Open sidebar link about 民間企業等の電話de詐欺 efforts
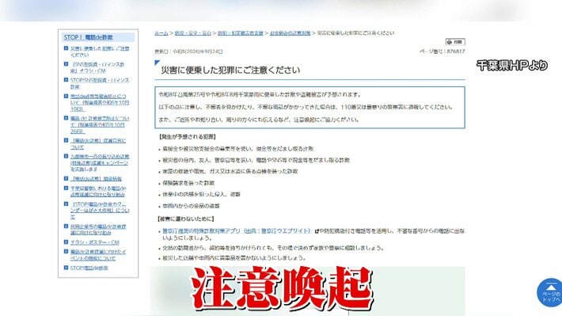562x316 pixels. pyautogui.click(x=98, y=230)
